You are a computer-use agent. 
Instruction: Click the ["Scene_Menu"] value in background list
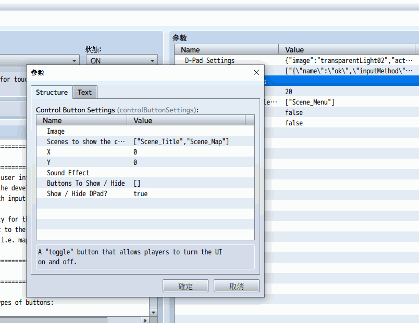pos(310,102)
